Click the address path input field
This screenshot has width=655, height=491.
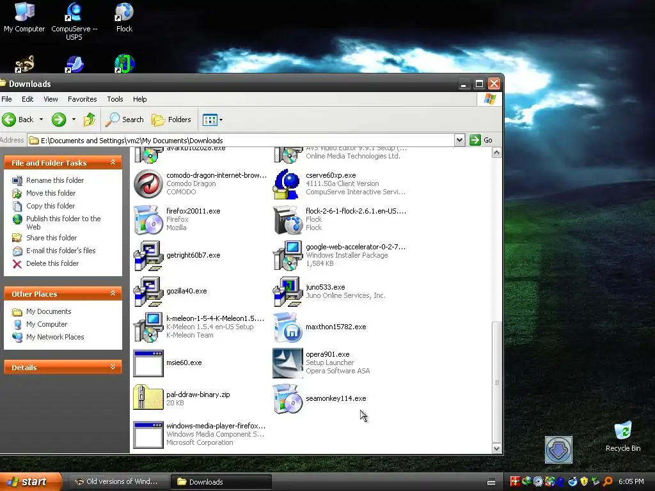click(241, 140)
